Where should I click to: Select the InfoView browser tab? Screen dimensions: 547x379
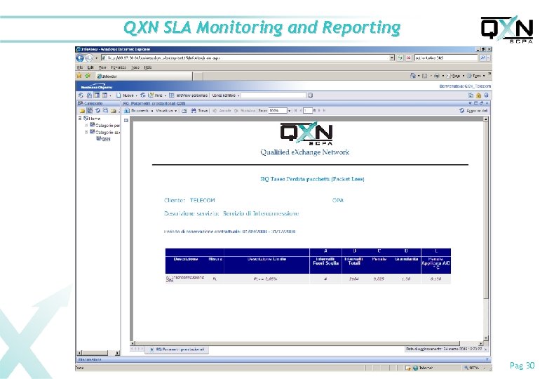[x=143, y=76]
